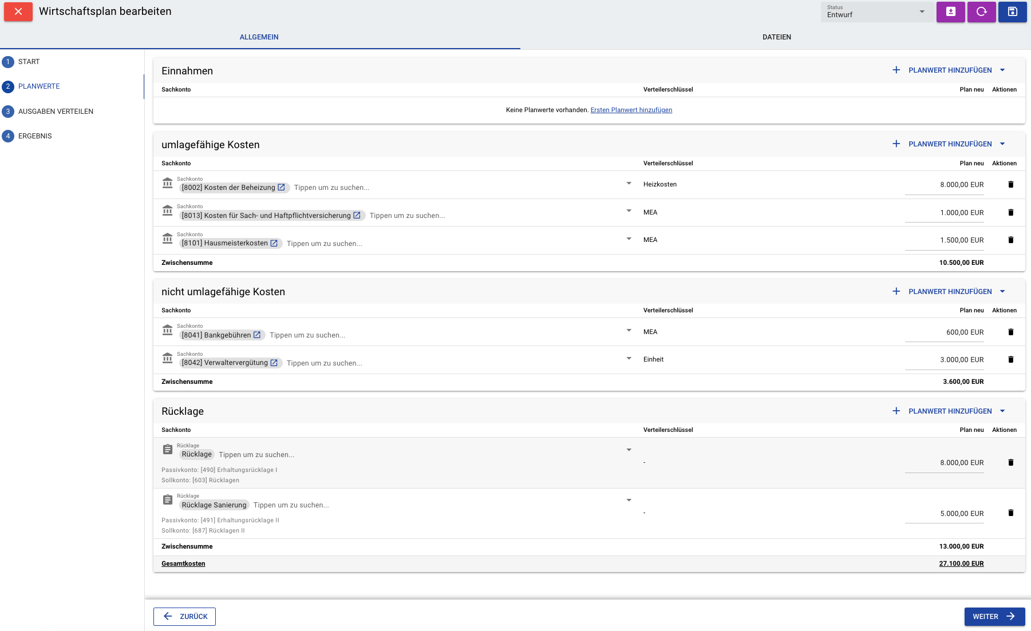1031x631 pixels.
Task: Edit the 1.500,00 EUR Hausmeisterkosten value
Action: point(944,240)
